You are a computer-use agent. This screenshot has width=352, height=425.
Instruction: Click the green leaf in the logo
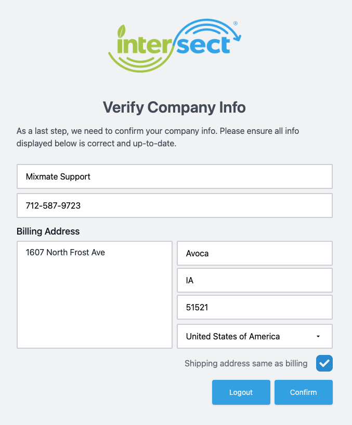[121, 31]
